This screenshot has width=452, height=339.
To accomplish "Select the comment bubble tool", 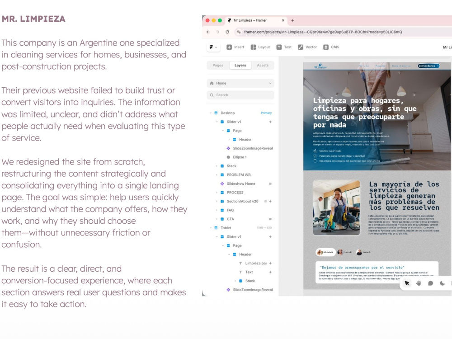I will pos(430,283).
